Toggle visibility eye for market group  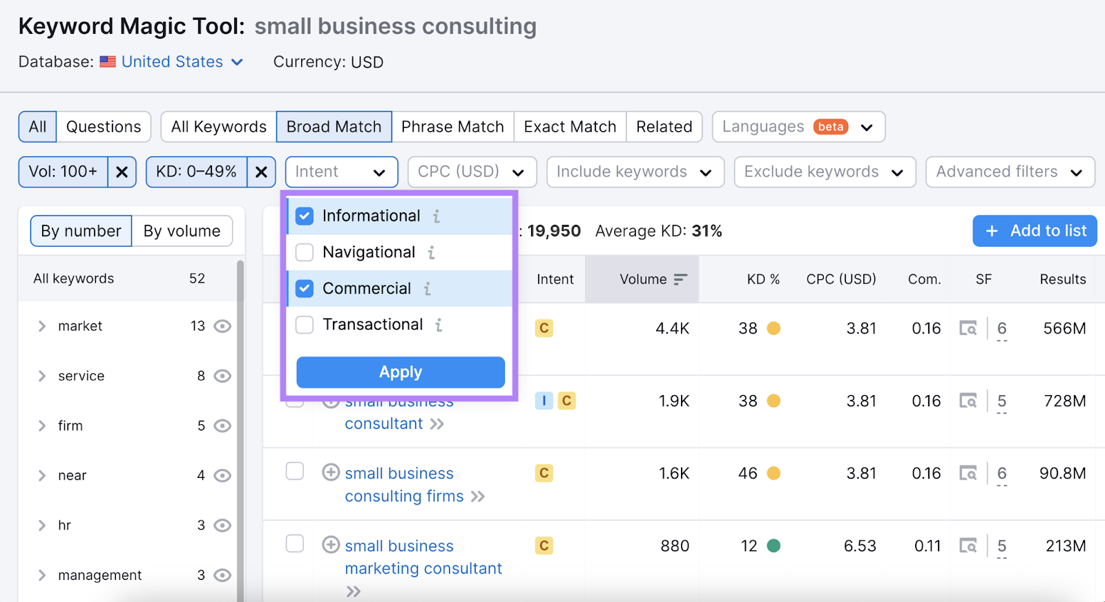222,326
